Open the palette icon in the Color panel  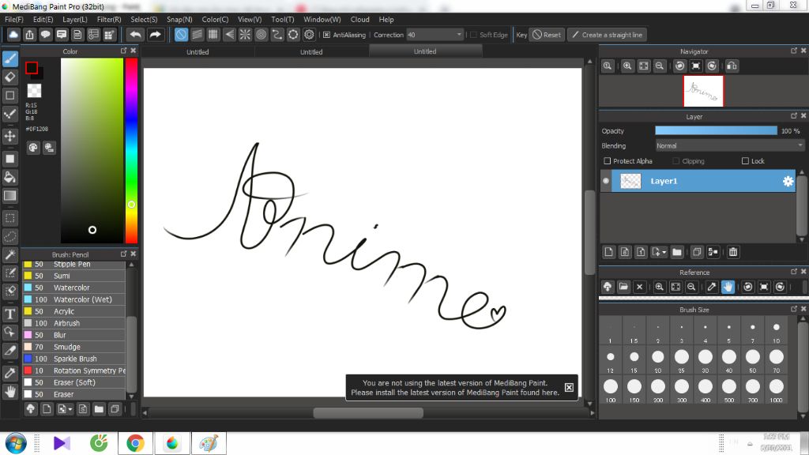click(33, 148)
